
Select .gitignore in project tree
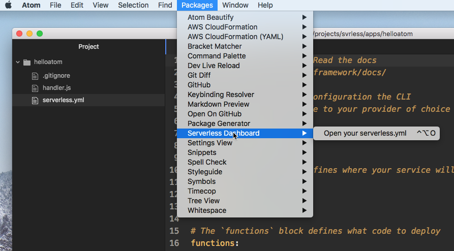point(56,76)
